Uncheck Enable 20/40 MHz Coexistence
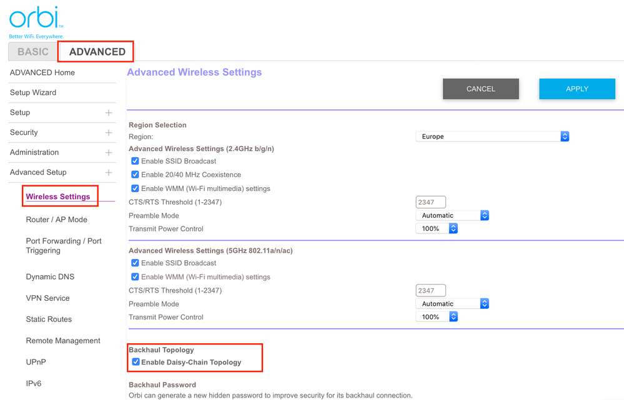 [135, 175]
